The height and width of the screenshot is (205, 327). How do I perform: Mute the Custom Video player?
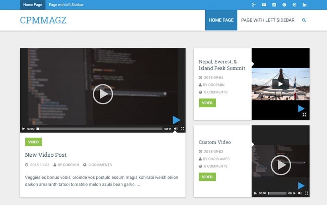pyautogui.click(x=300, y=193)
